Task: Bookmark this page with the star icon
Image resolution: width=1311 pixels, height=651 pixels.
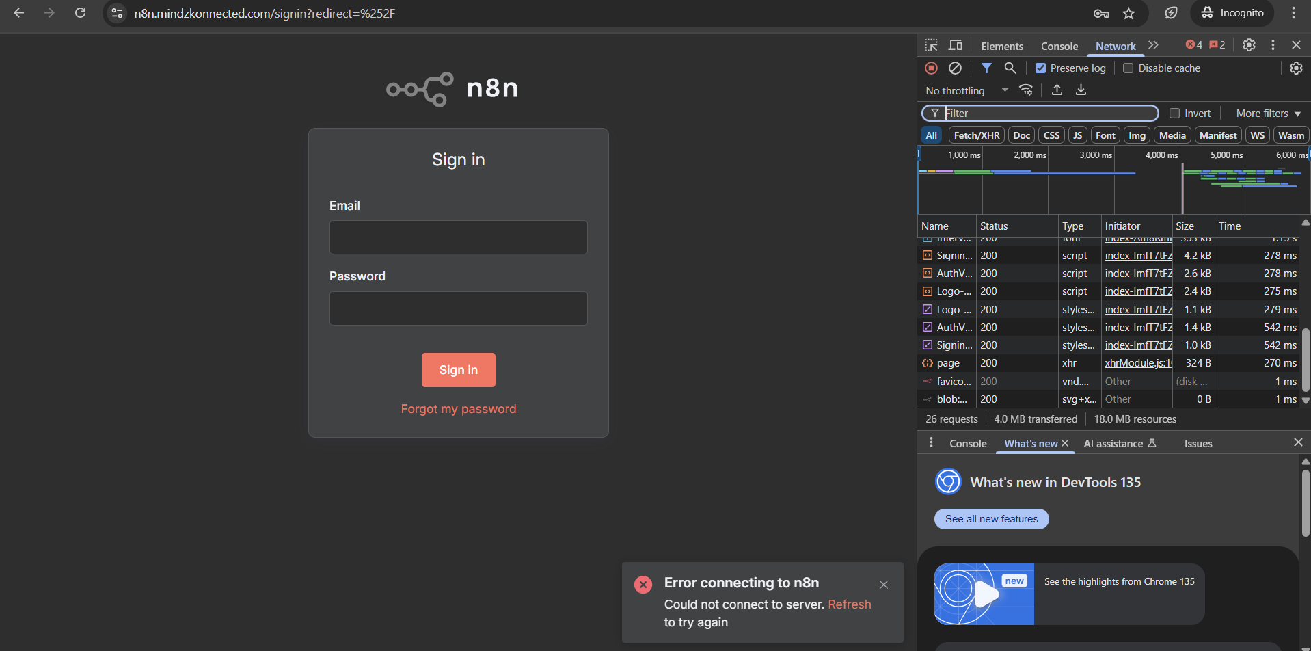Action: (1128, 13)
